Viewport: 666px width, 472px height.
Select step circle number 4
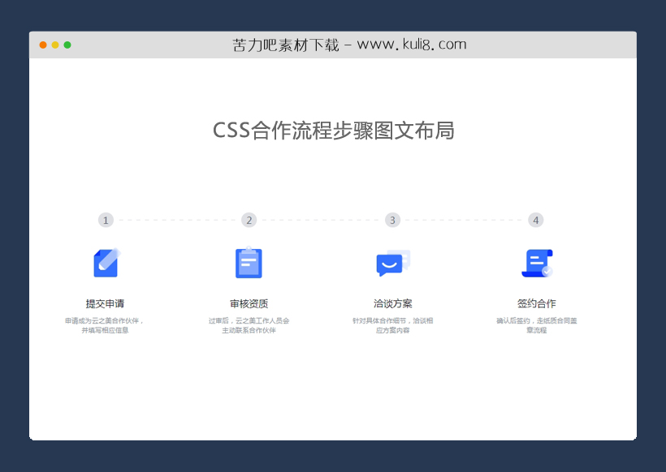point(535,220)
